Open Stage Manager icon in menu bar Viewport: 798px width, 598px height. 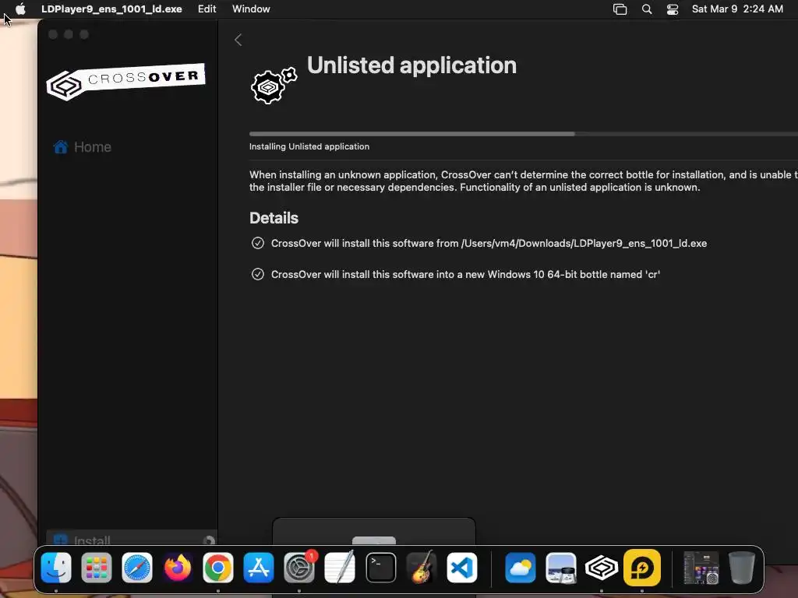[x=620, y=9]
